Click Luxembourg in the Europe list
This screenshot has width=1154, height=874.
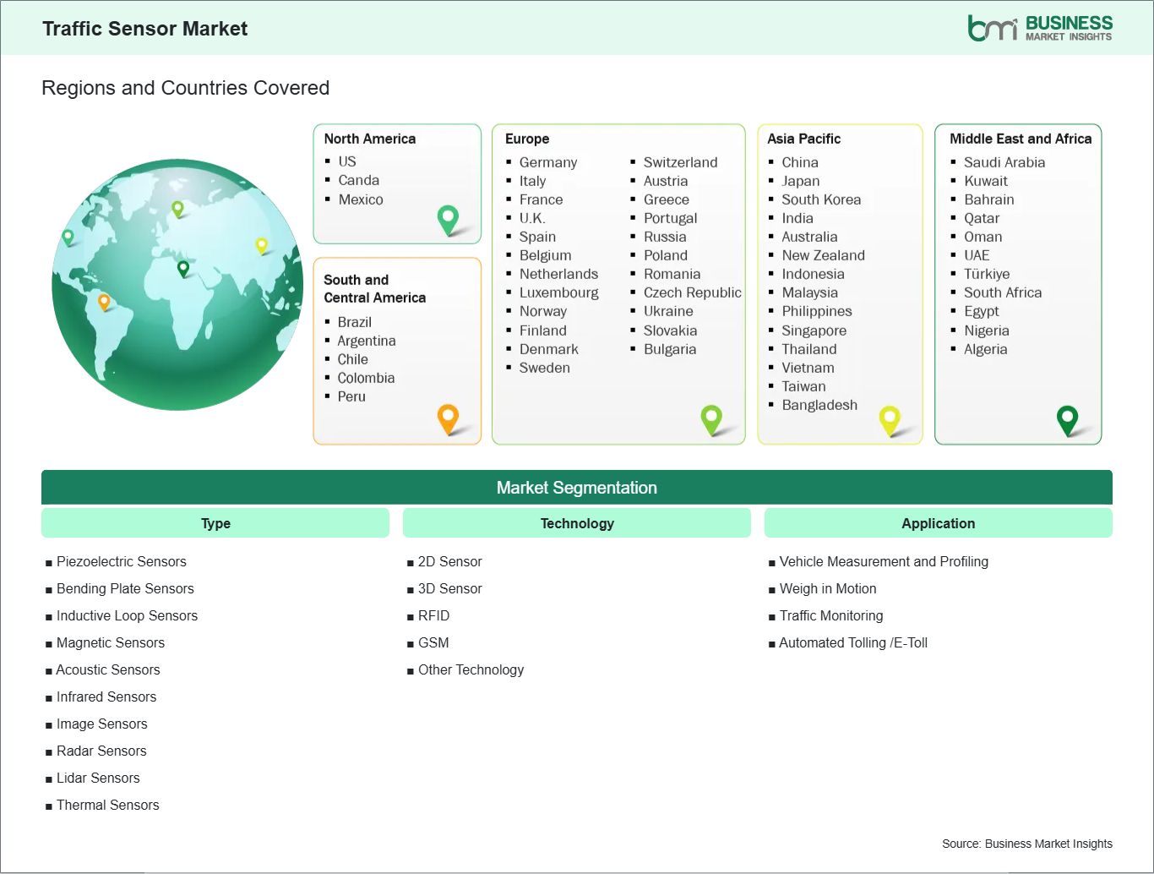[559, 292]
